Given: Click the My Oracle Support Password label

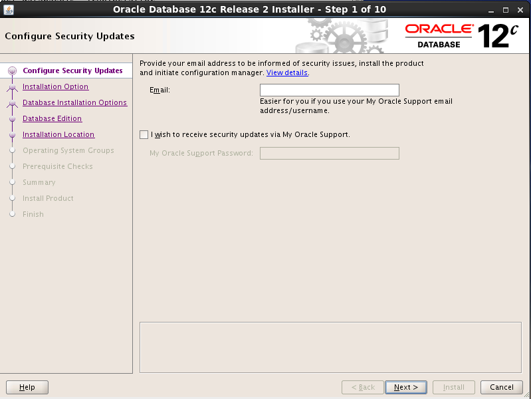Looking at the screenshot, I should point(201,153).
